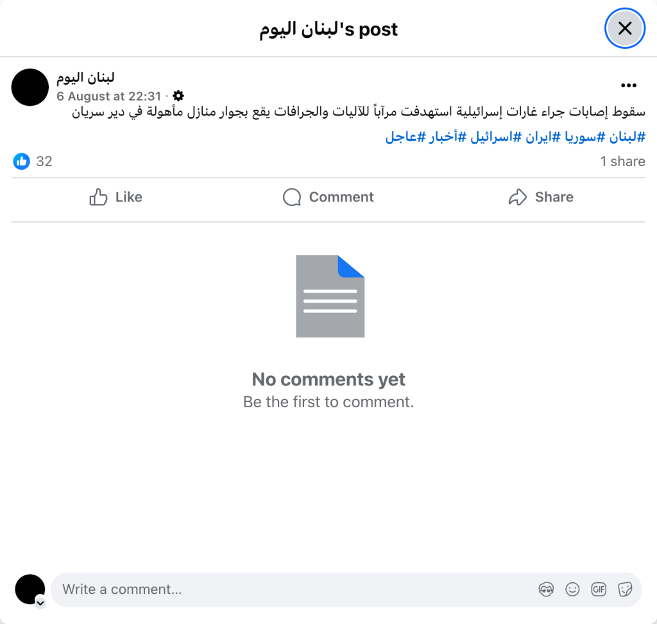Open the #عاجل hashtag

(405, 137)
